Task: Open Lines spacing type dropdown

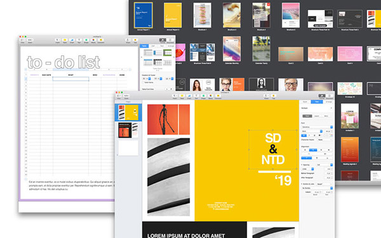Action: click(x=307, y=169)
